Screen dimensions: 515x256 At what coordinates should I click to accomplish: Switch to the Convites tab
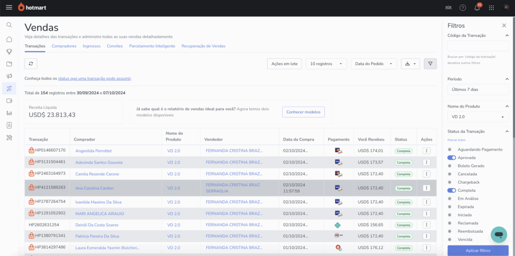[115, 46]
